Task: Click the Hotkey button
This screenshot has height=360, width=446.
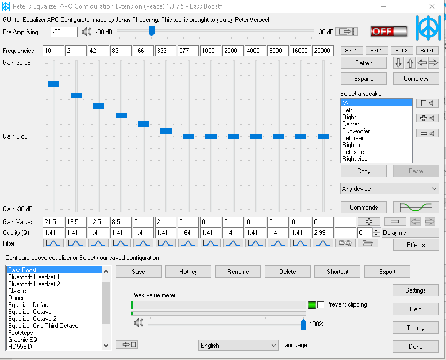Action: (x=188, y=272)
